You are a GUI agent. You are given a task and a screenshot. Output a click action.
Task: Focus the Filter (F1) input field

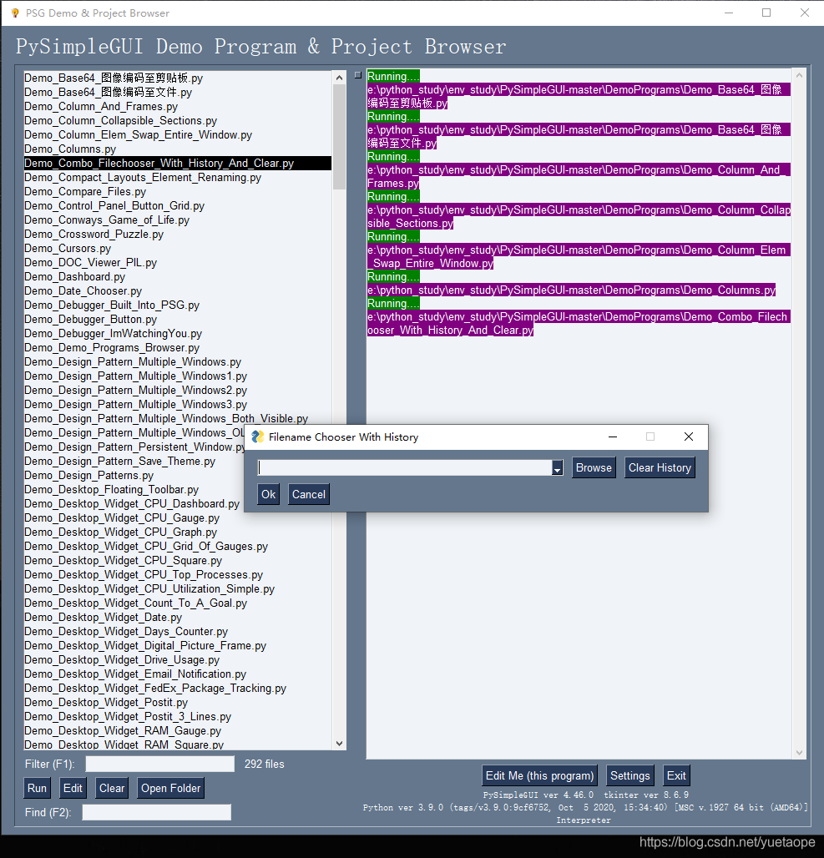[159, 764]
